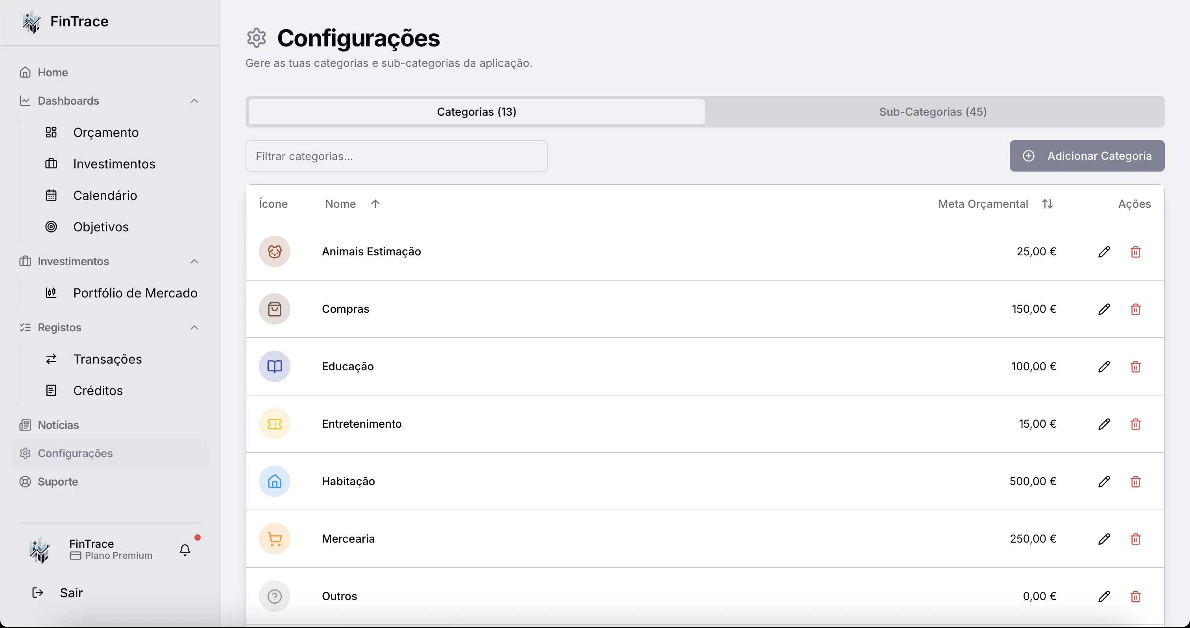Collapse the Investimentos section
The width and height of the screenshot is (1190, 628).
[x=194, y=261]
